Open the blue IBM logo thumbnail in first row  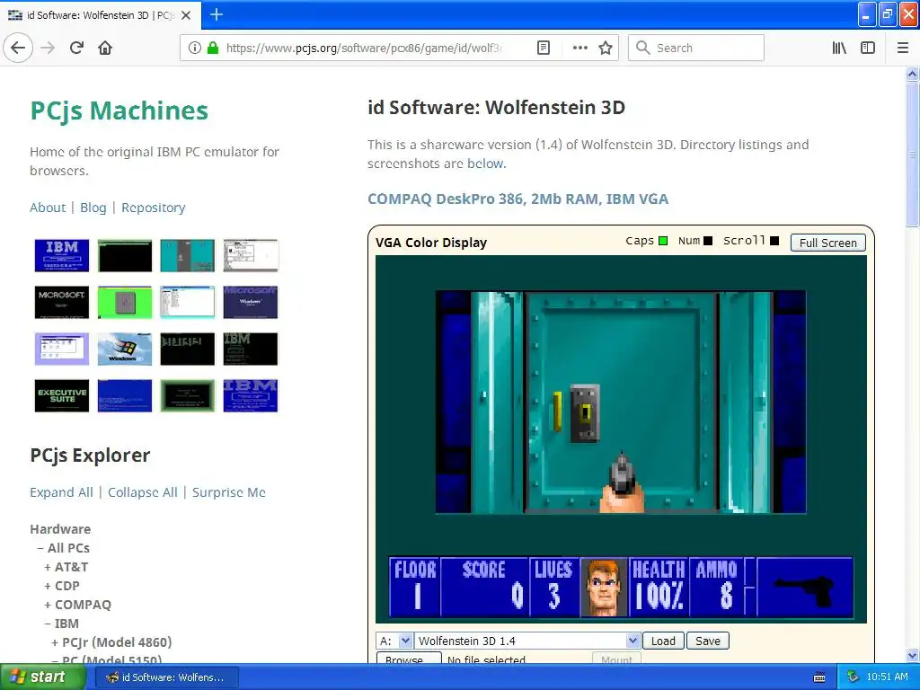(x=62, y=255)
